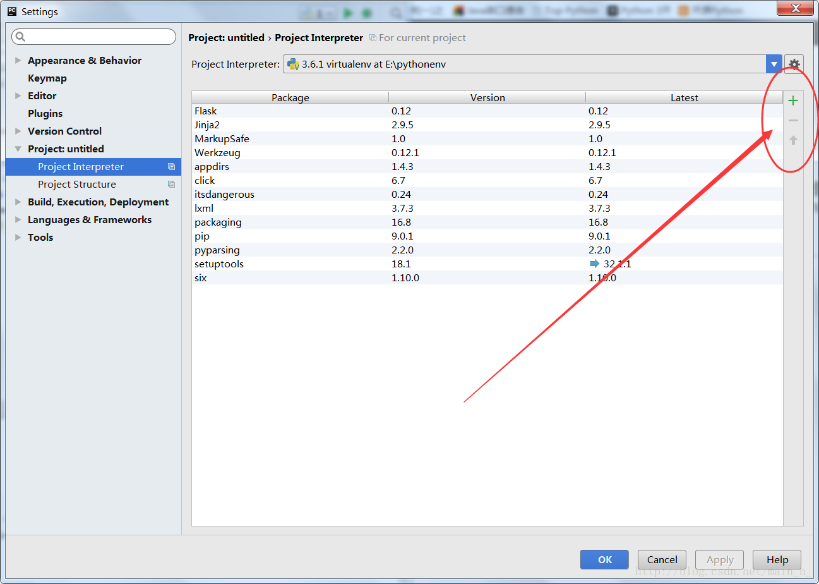Click the copy icon beside Project Structure
This screenshot has height=584, width=819.
point(171,185)
